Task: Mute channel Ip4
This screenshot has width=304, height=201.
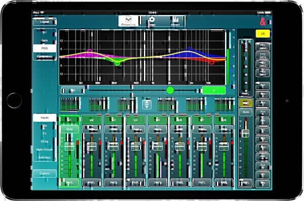Action: coord(136,129)
